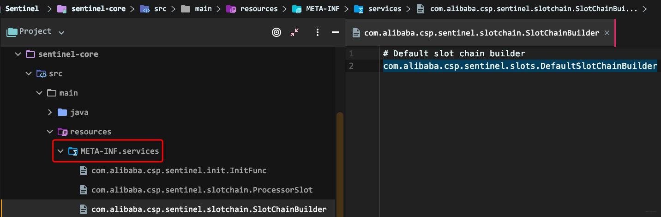Click resources in the breadcrumb bar
This screenshot has width=661, height=217.
coord(259,8)
